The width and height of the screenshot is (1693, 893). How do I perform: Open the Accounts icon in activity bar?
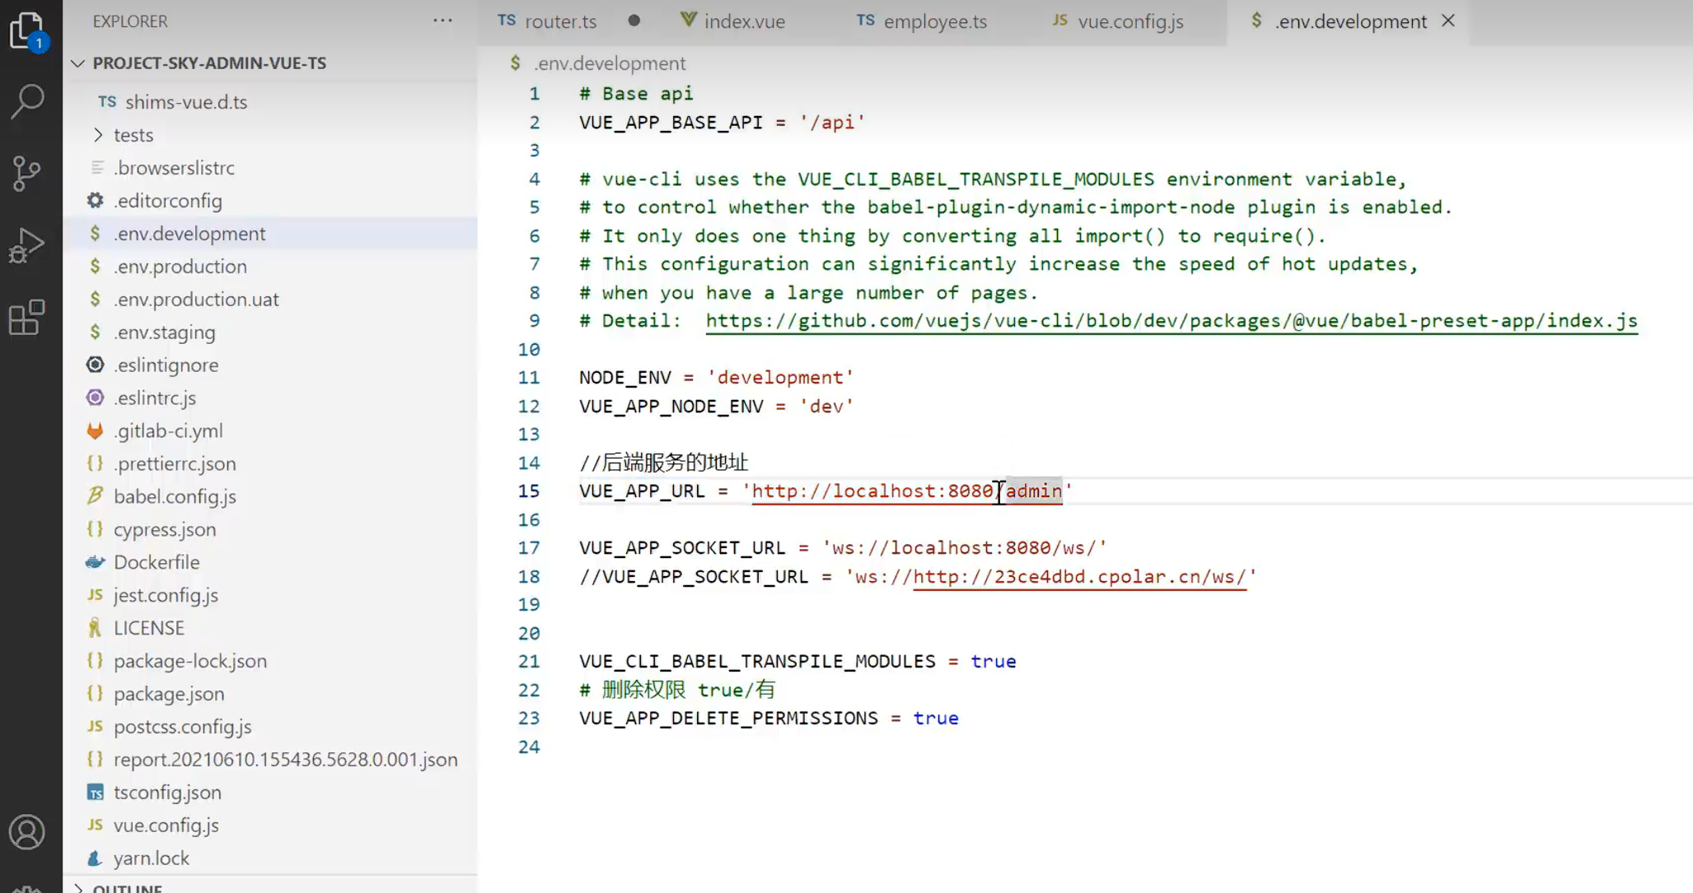(x=26, y=832)
